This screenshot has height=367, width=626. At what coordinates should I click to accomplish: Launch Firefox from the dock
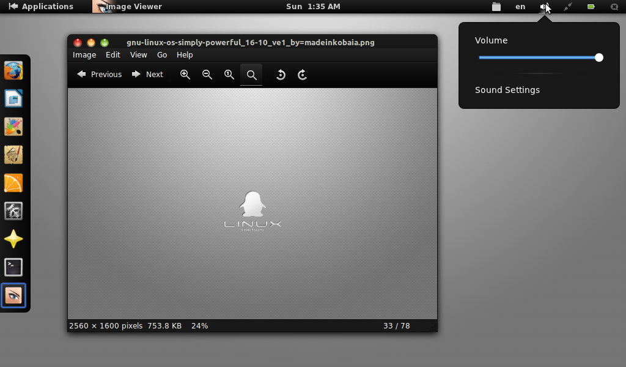pos(13,71)
